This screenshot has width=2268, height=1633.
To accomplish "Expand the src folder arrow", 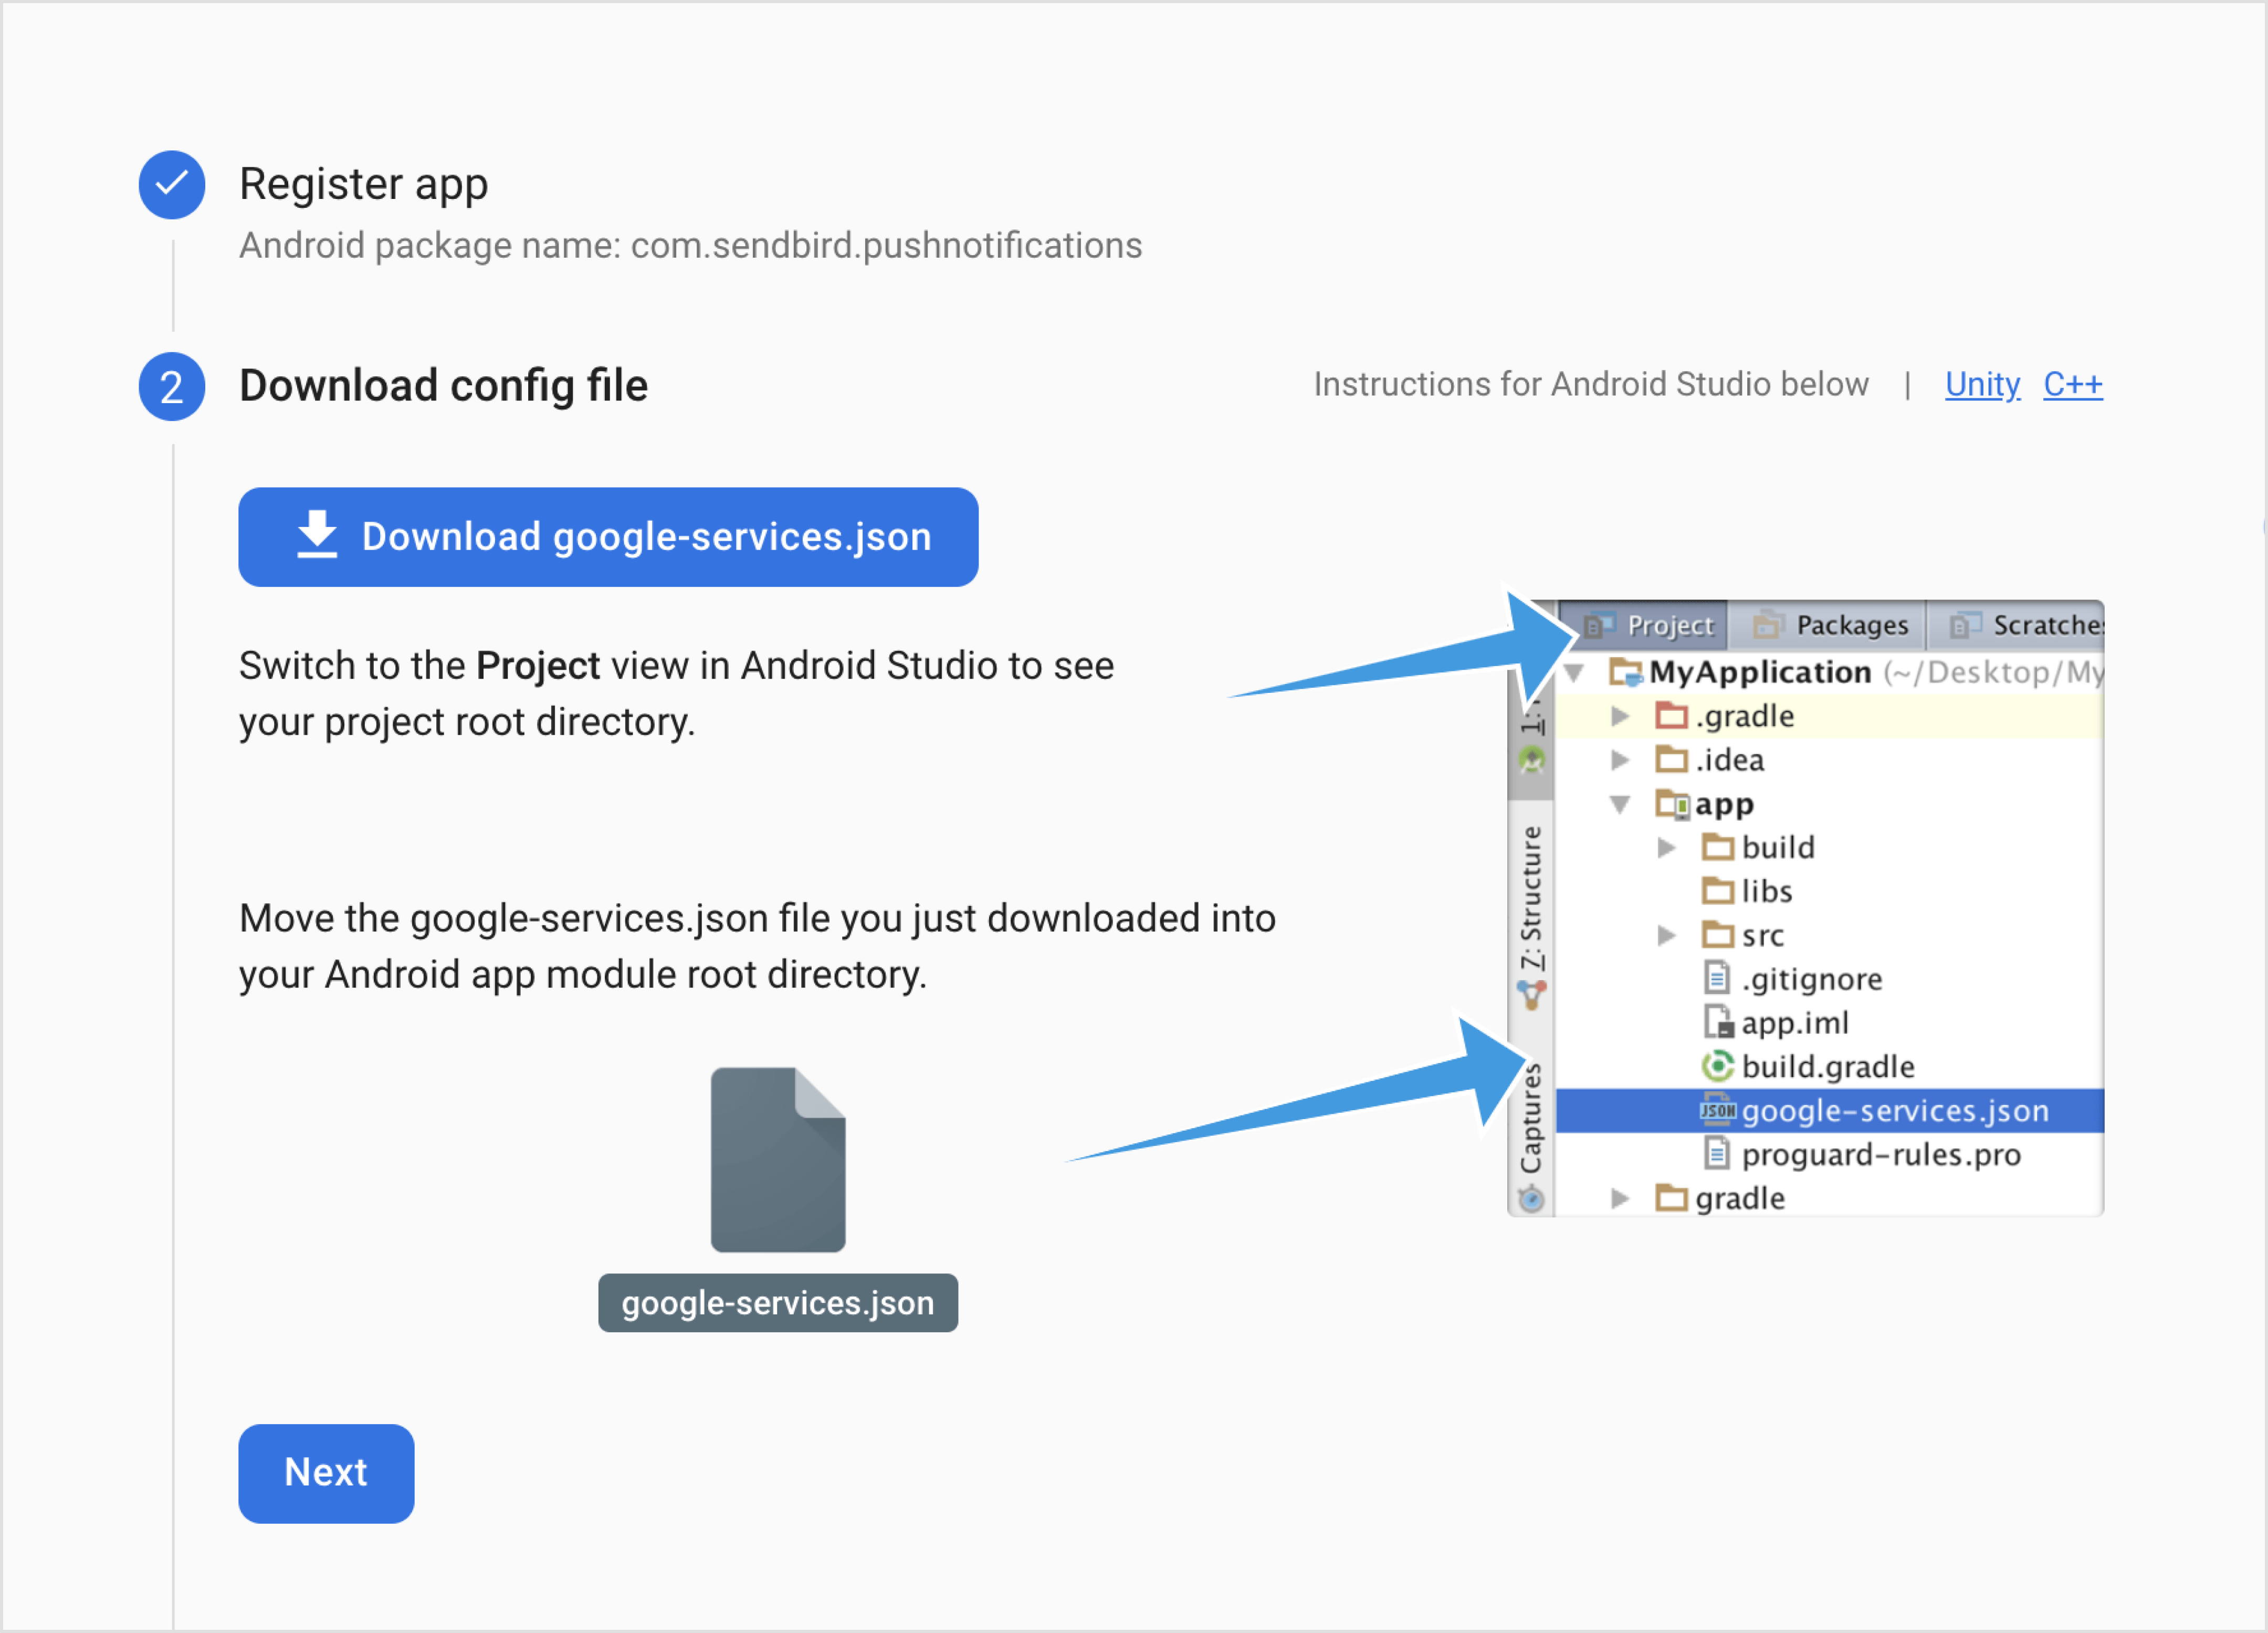I will tap(1666, 936).
